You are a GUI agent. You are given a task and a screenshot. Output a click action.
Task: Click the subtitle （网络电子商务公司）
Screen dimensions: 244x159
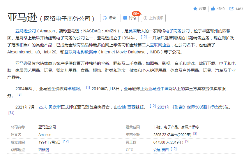click(x=67, y=19)
